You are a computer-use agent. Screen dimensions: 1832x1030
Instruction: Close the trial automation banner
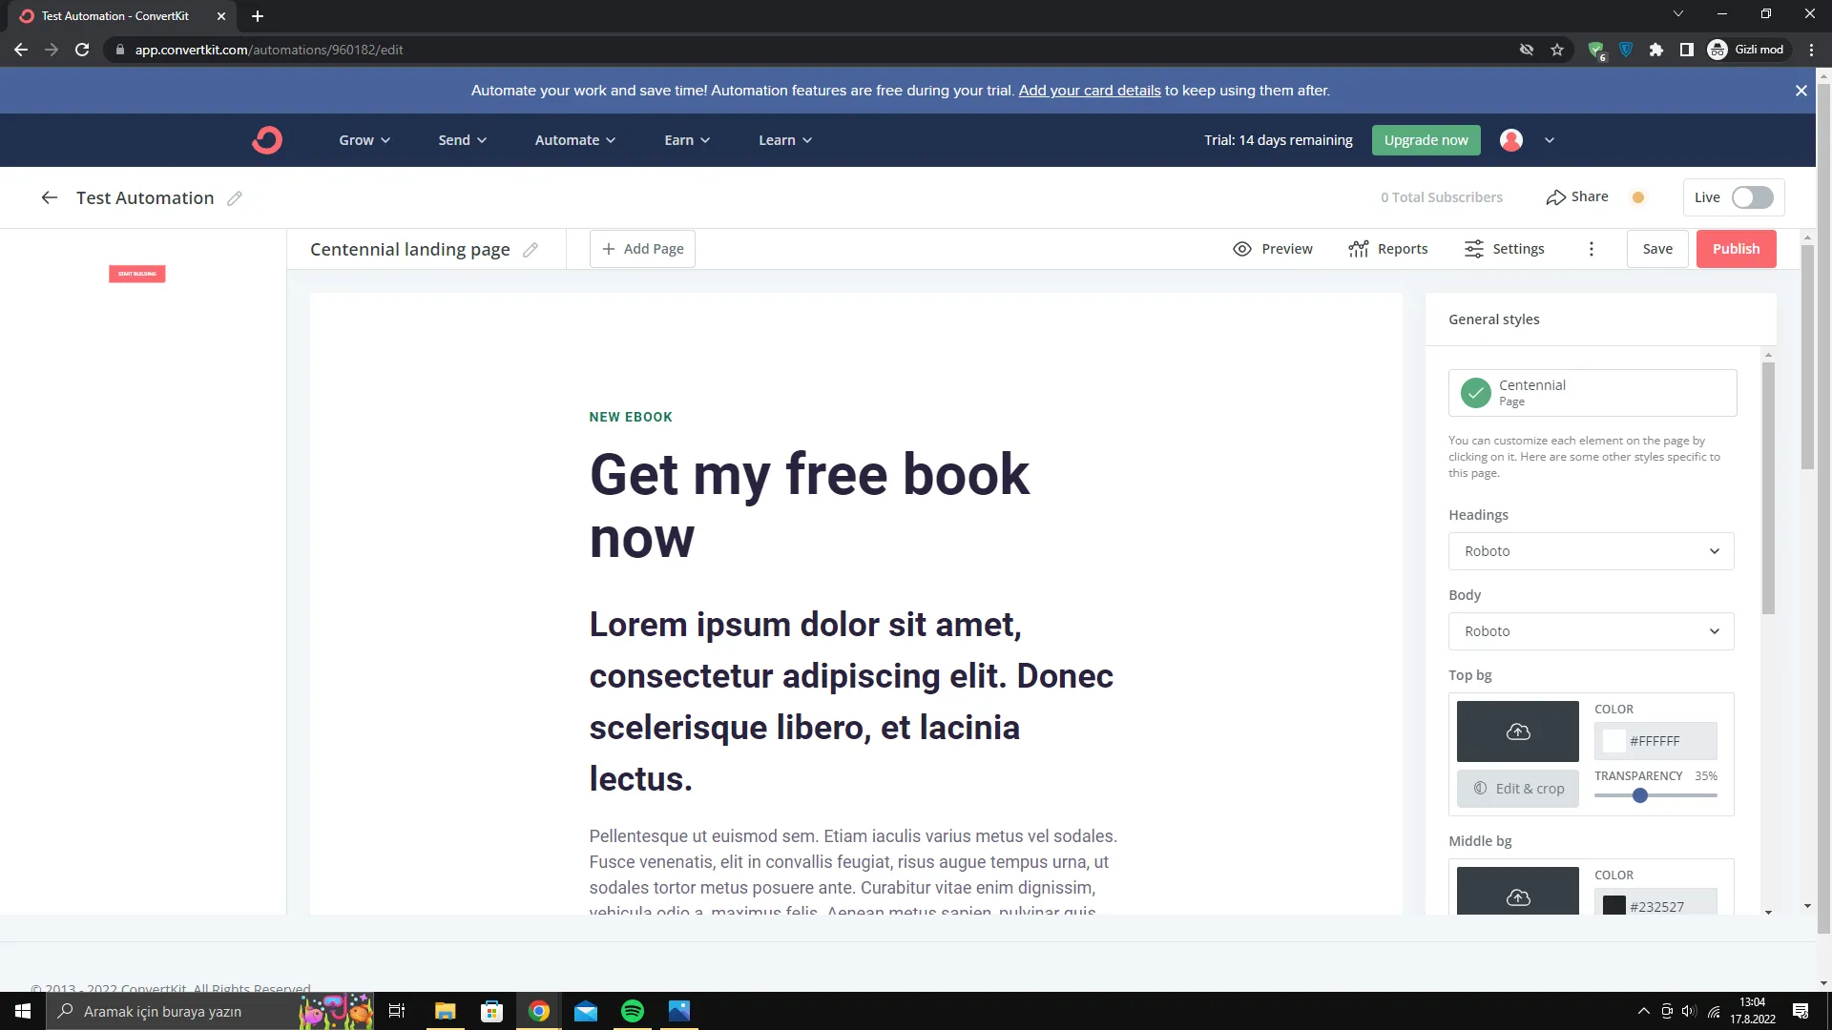click(x=1801, y=91)
